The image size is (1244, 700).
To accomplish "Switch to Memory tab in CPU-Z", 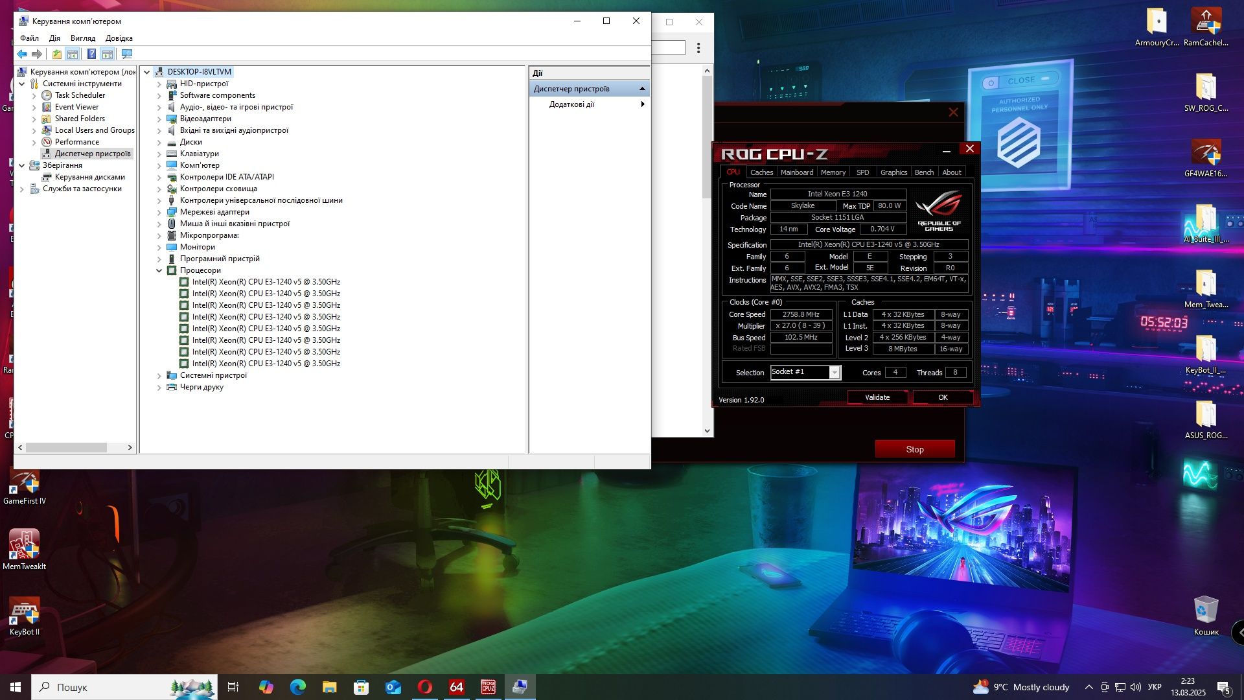I will (833, 172).
